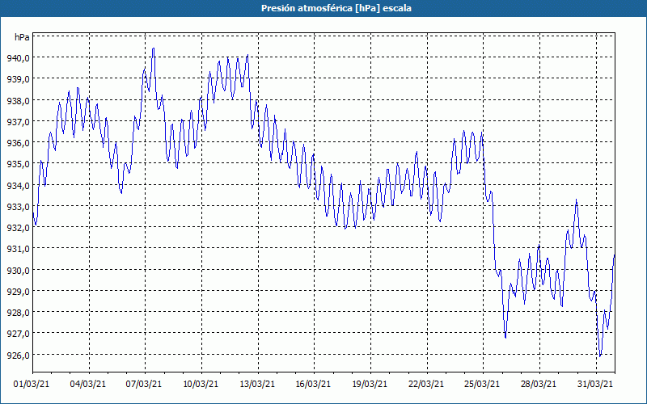647x404 pixels.
Task: Click the 22/03/21 date label
Action: (x=426, y=384)
